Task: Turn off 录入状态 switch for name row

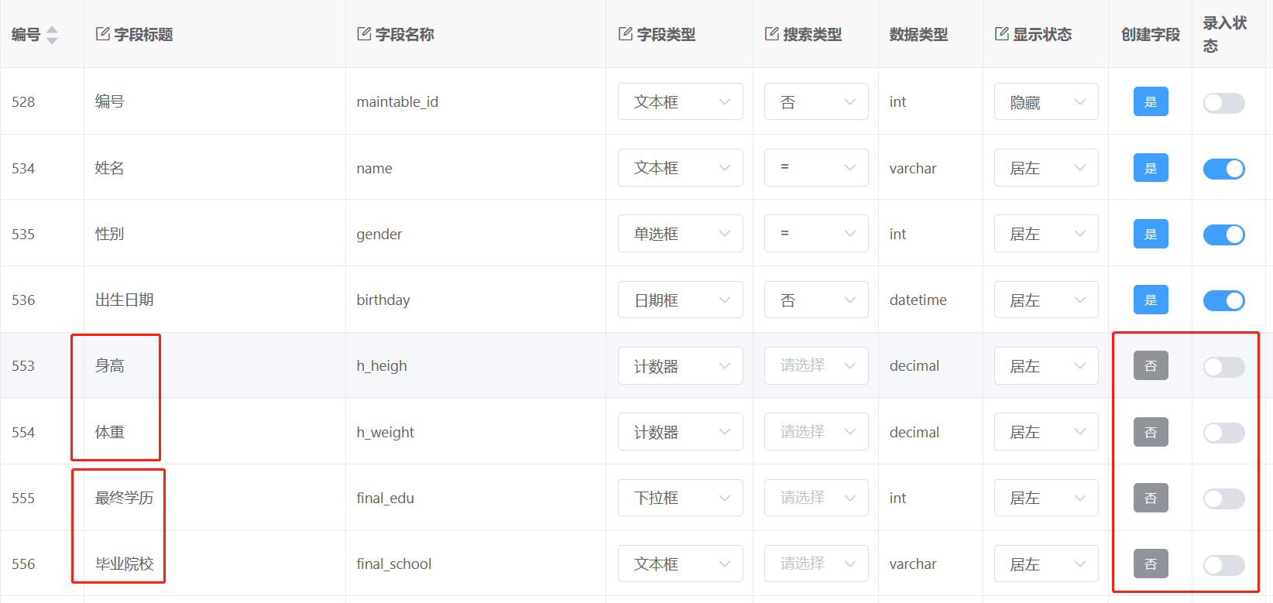Action: [1223, 169]
